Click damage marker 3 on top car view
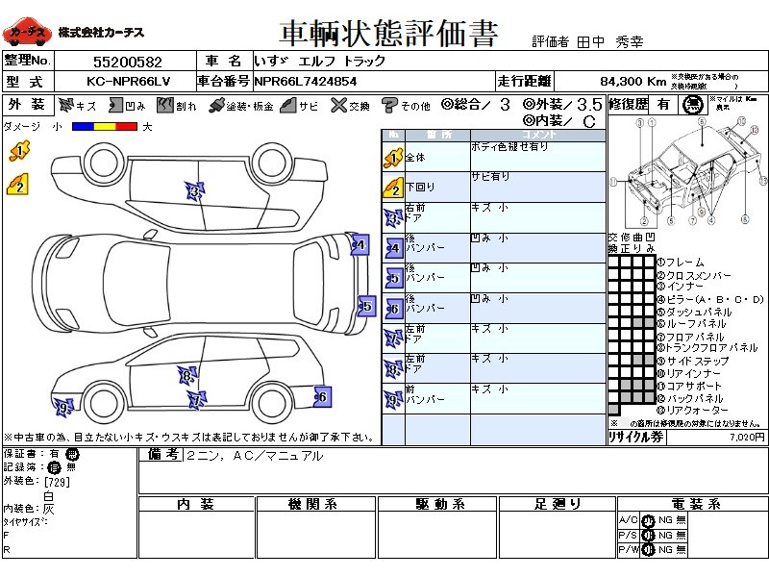Screen dimensions: 769x577 195,192
